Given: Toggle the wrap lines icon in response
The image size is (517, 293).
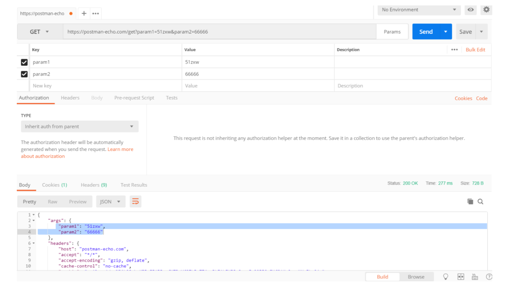Looking at the screenshot, I should click(135, 202).
